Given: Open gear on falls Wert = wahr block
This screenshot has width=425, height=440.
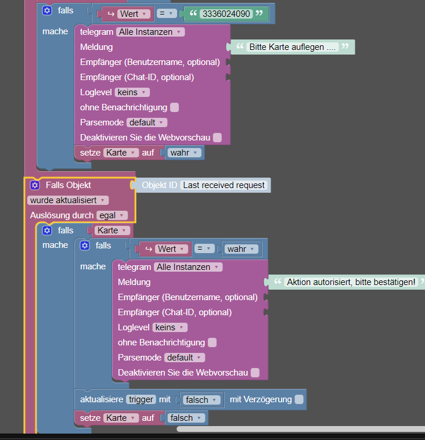Looking at the screenshot, I should 85,246.
